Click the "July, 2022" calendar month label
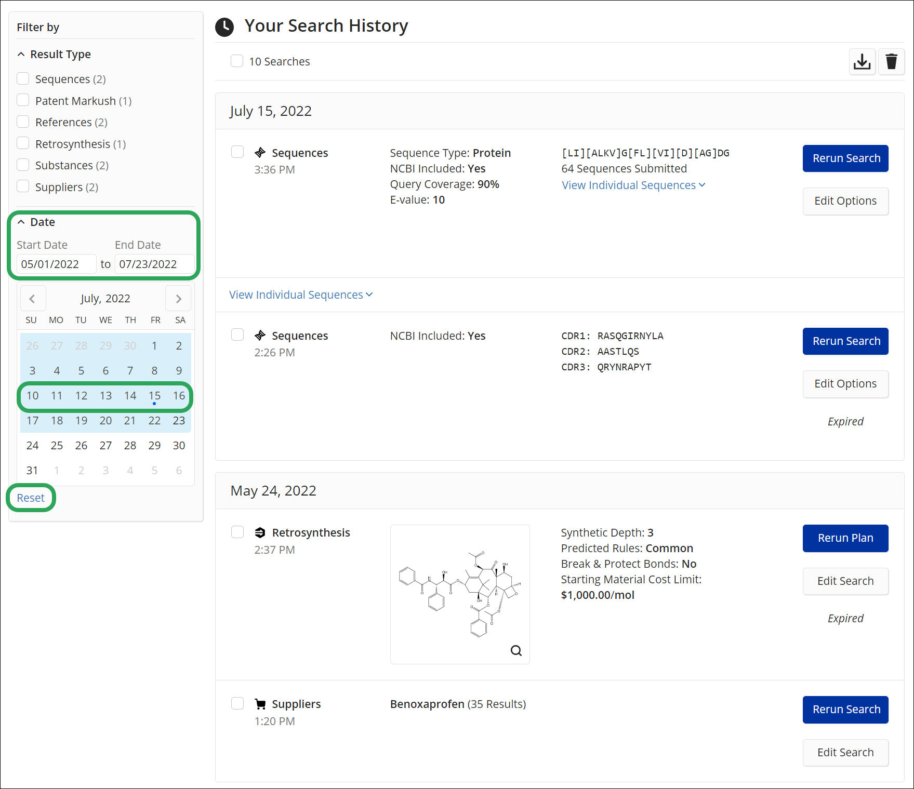914x789 pixels. click(105, 299)
